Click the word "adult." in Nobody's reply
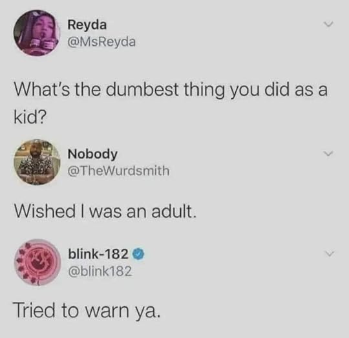This screenshot has width=349, height=338. point(174,211)
